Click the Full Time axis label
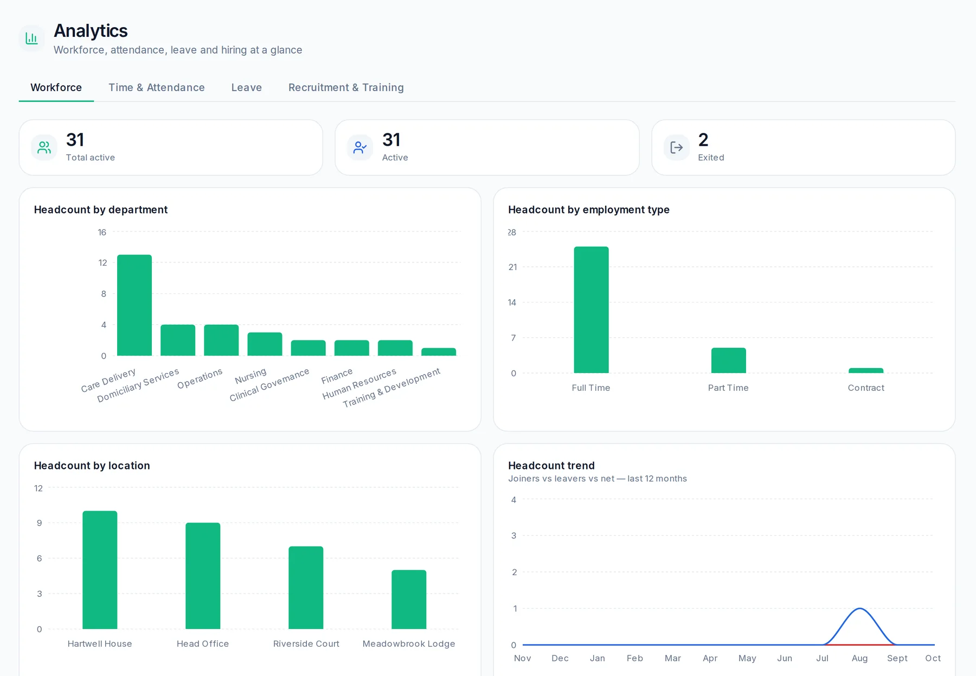This screenshot has width=976, height=676. (591, 388)
